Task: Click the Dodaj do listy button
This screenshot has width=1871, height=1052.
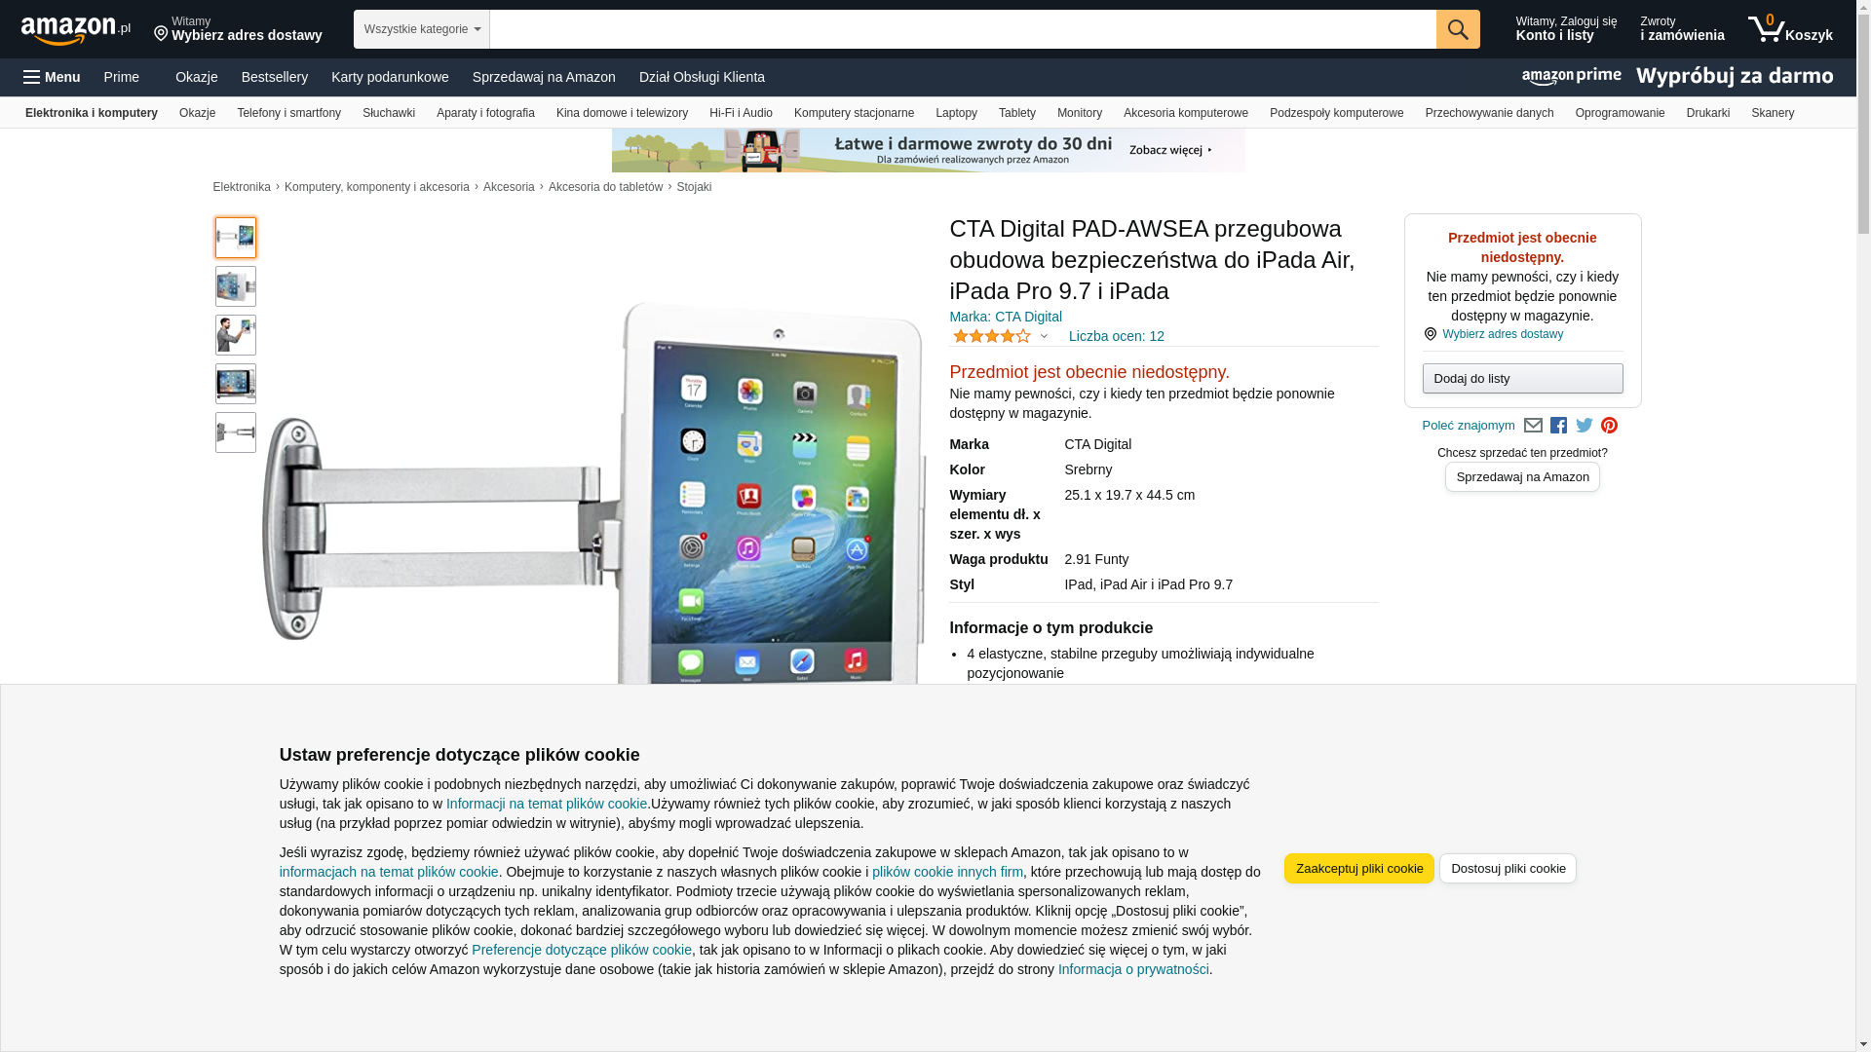Action: point(1522,378)
